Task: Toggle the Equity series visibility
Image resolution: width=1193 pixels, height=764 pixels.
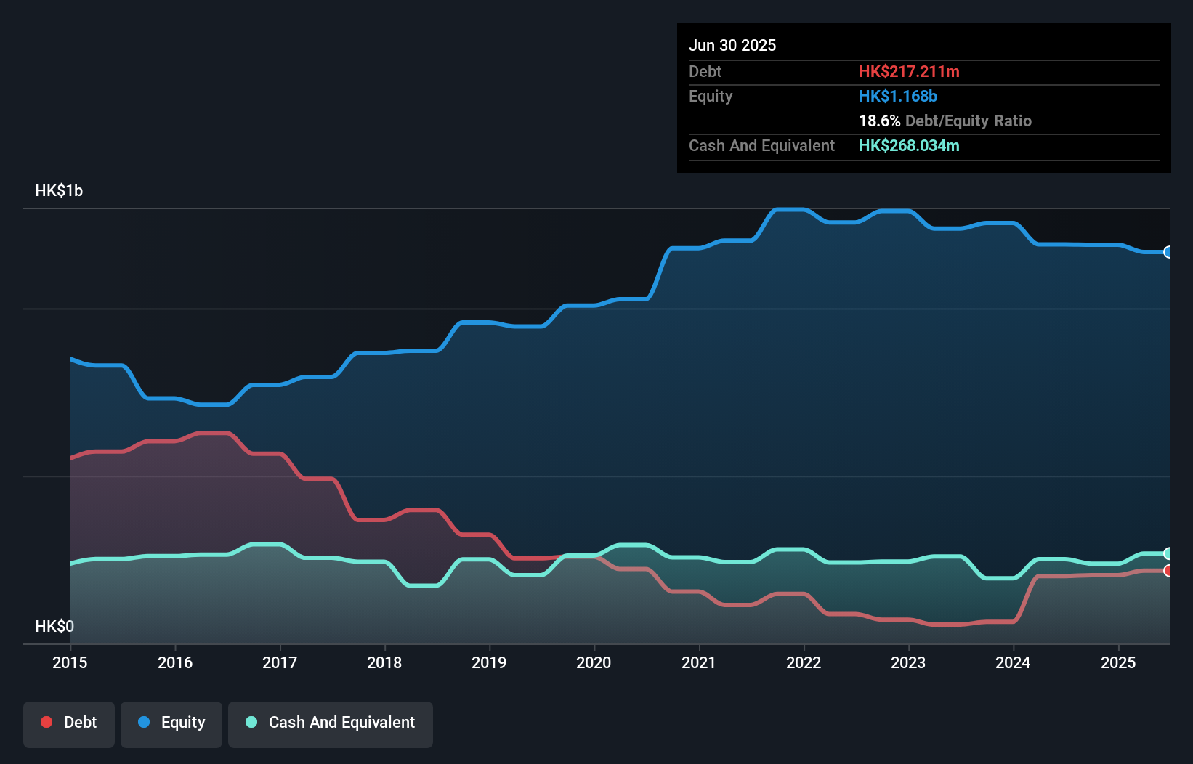Action: click(x=171, y=723)
